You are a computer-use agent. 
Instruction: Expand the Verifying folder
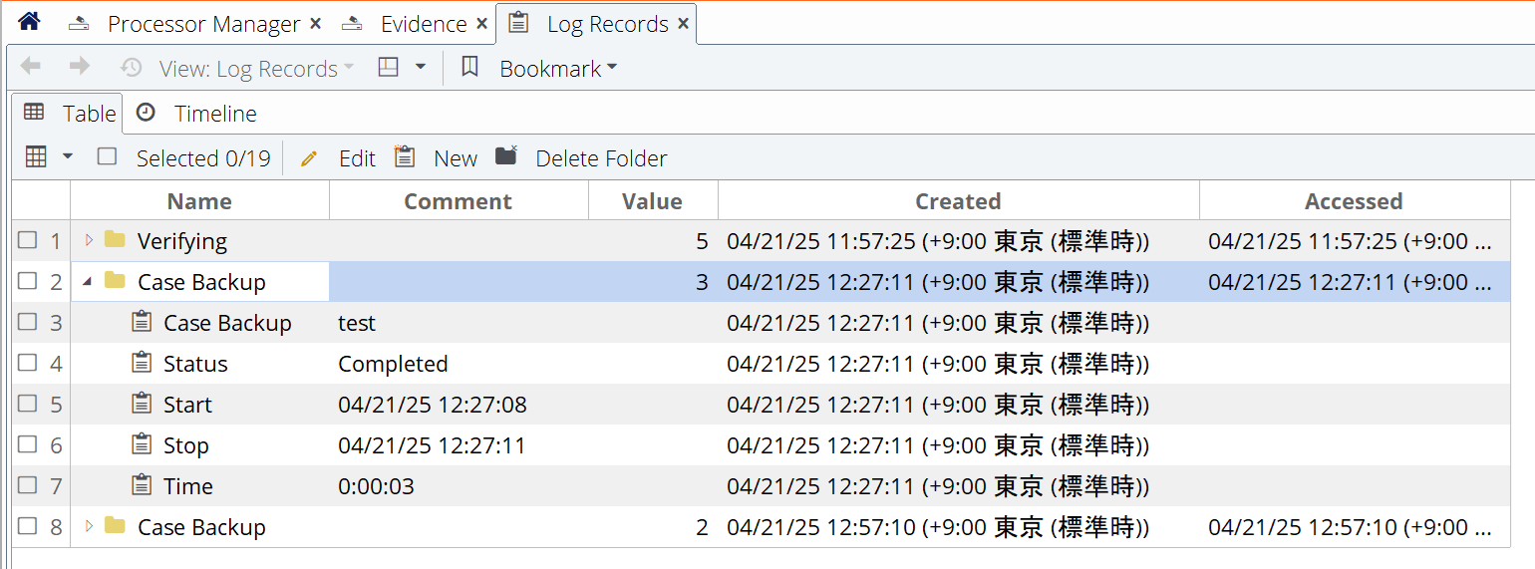pyautogui.click(x=89, y=240)
